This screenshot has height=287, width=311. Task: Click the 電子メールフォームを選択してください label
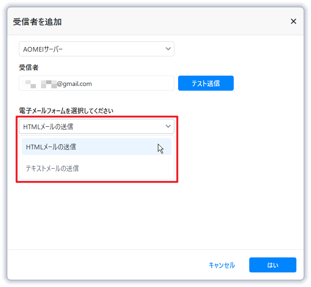click(x=66, y=111)
